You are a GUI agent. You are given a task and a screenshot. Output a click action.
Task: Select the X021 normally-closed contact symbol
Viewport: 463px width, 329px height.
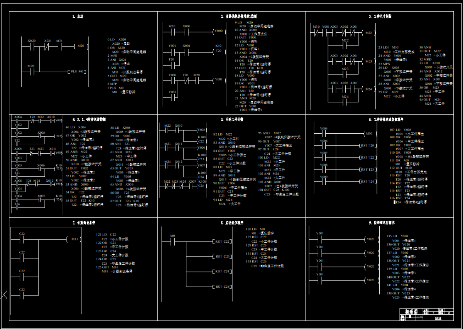47,46
